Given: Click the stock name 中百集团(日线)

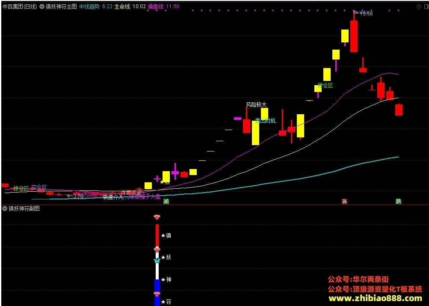Looking at the screenshot, I should [x=20, y=6].
